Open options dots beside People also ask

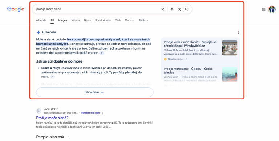pos(68,137)
